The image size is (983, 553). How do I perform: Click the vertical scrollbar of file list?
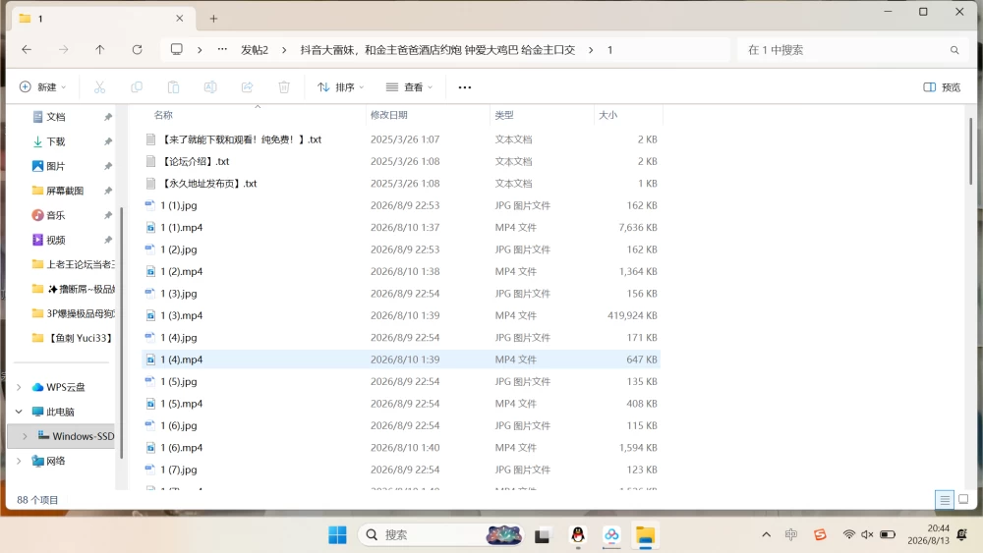[x=970, y=151]
